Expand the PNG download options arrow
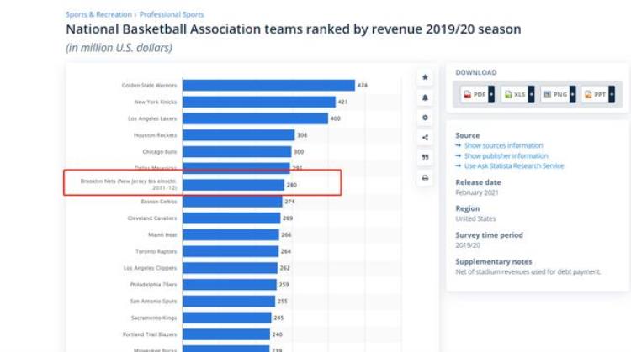This screenshot has height=352, width=631. tap(573, 94)
